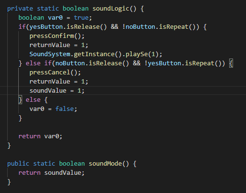Image resolution: width=246 pixels, height=193 pixels.
Task: Click the highlighted opening brace after isRepeat
Action: (231, 63)
